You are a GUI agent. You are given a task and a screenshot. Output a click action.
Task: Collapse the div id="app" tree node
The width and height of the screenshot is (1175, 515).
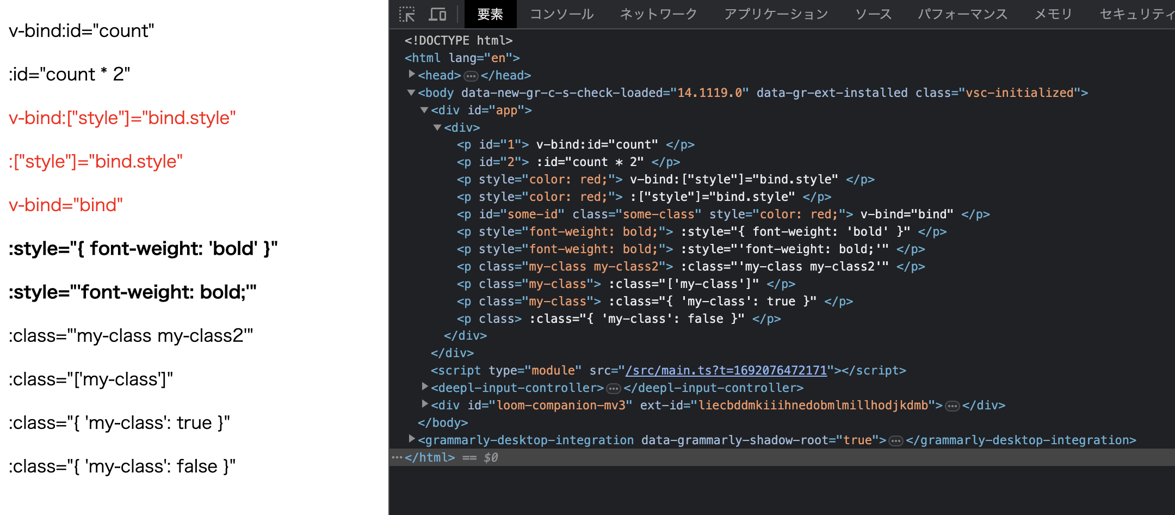coord(424,110)
